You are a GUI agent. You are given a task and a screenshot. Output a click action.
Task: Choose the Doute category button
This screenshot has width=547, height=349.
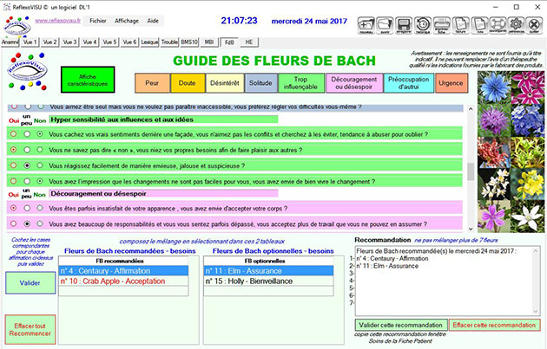point(188,83)
